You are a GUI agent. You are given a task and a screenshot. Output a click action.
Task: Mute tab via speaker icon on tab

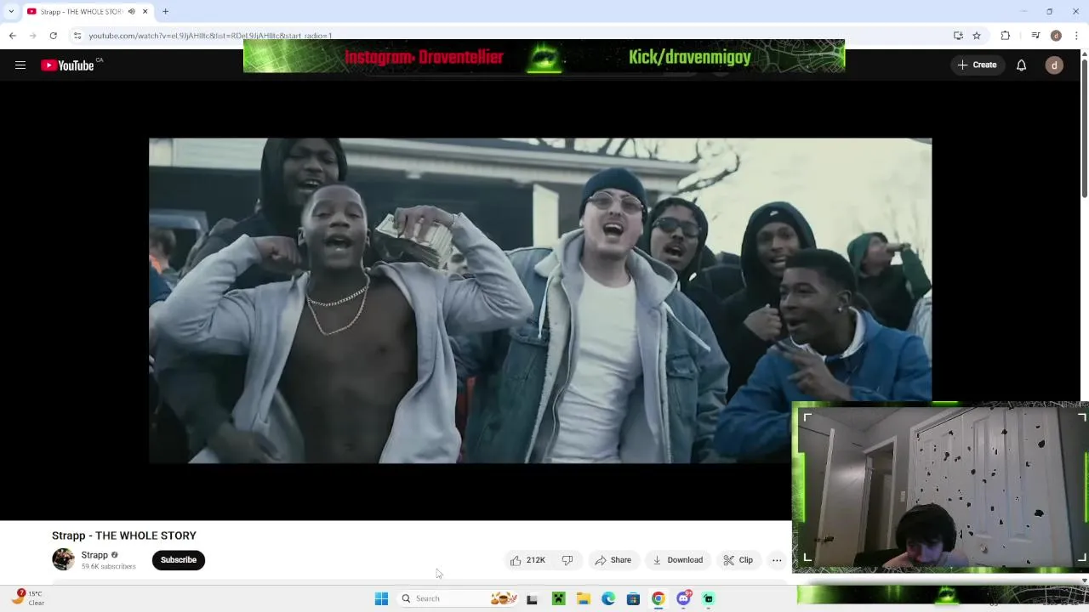tap(131, 11)
